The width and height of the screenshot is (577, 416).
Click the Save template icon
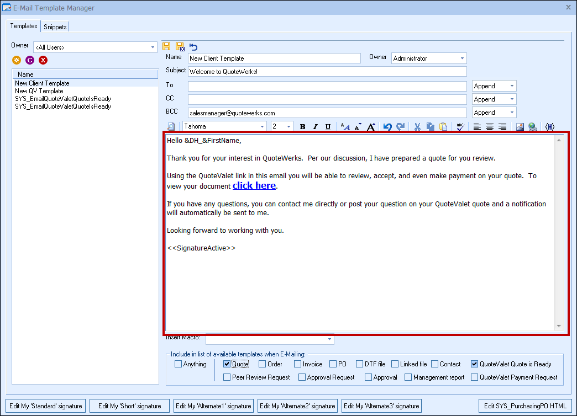166,47
